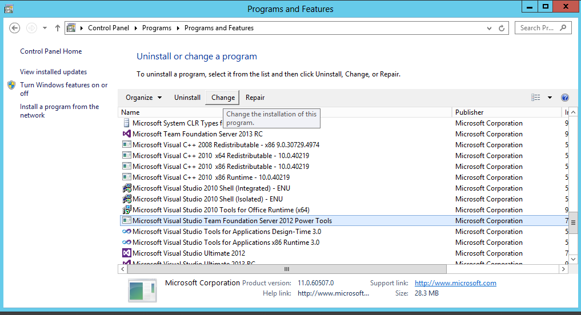Viewport: 581px width, 315px height.
Task: Go up one level with Up arrow
Action: pos(58,28)
